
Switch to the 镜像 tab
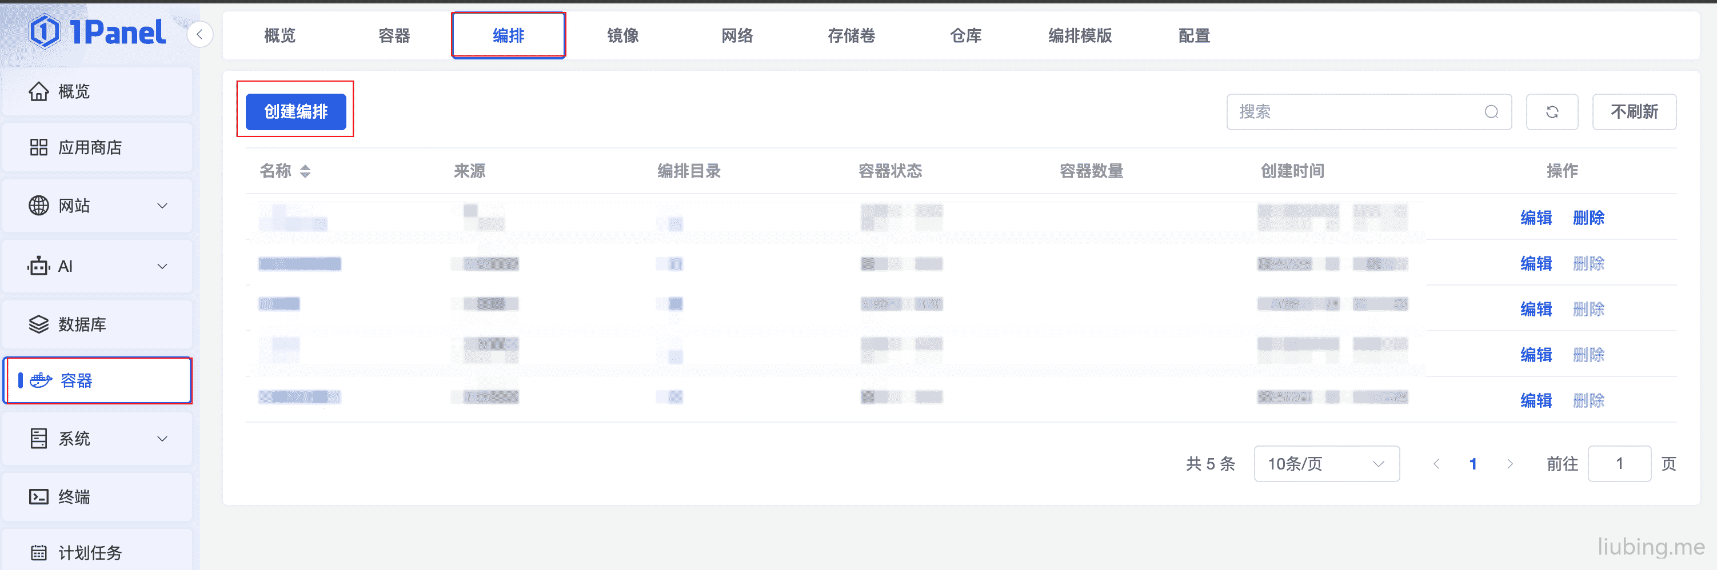coord(622,35)
